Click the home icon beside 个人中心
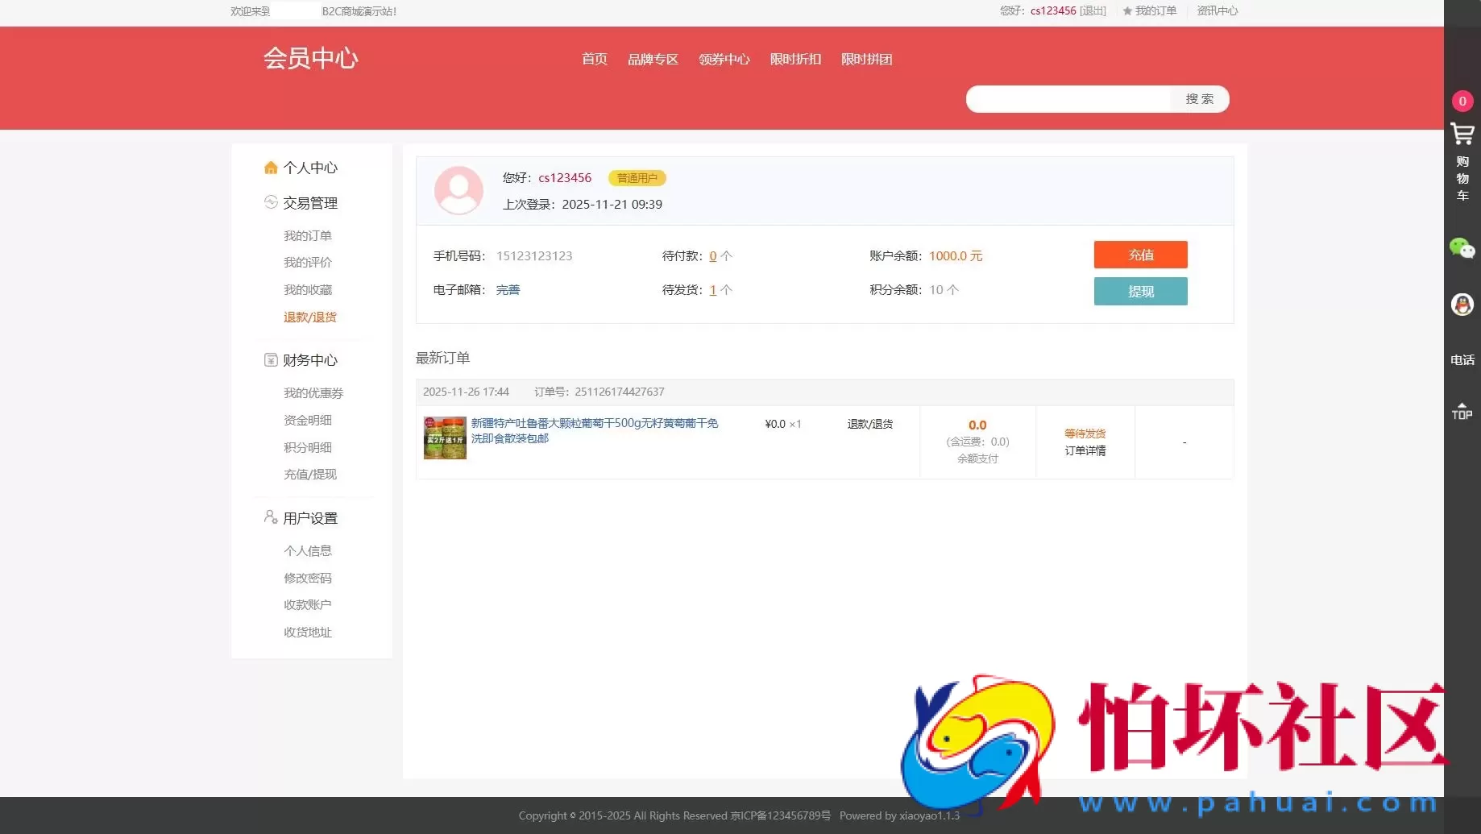 (x=271, y=167)
